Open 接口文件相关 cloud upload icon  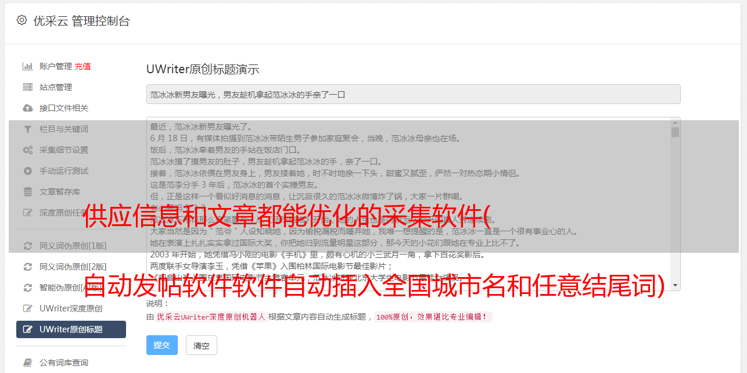pos(27,108)
